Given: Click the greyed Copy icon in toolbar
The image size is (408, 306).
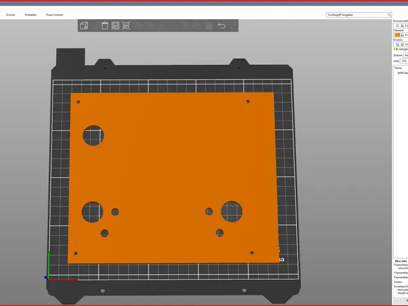Looking at the screenshot, I should [x=139, y=25].
